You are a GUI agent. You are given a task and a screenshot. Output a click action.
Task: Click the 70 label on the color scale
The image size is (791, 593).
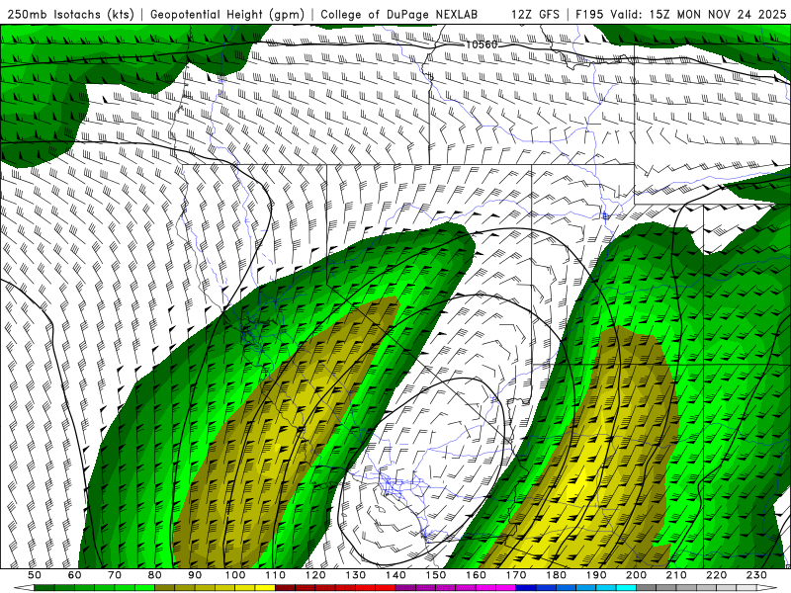click(x=115, y=575)
